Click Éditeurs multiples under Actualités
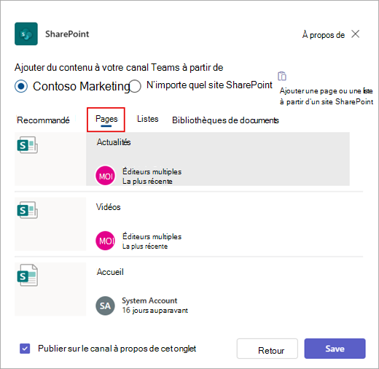 [x=152, y=171]
